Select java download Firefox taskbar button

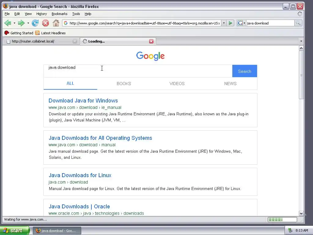pyautogui.click(x=57, y=231)
